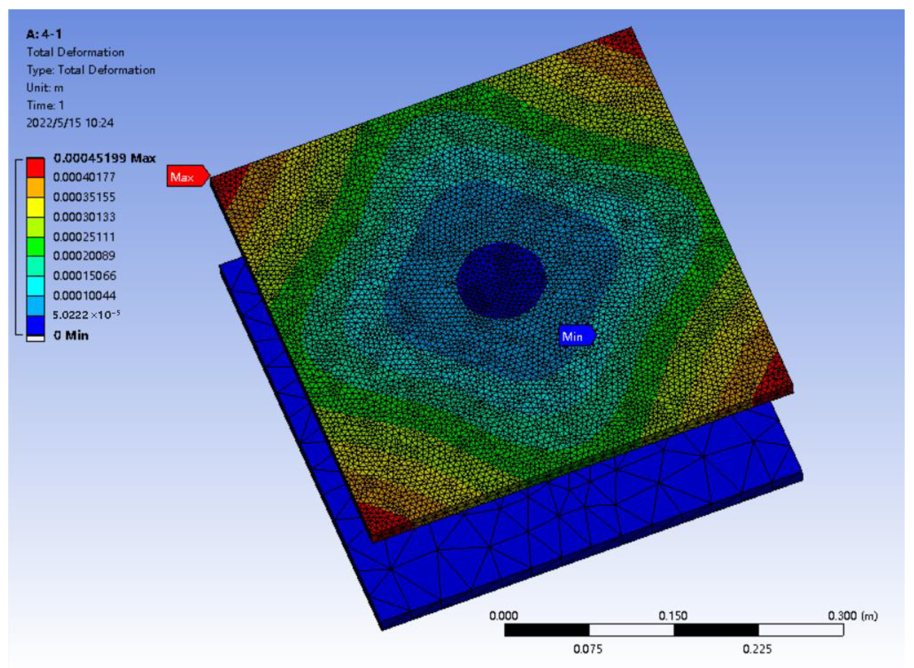This screenshot has height=668, width=914.
Task: Click the 0.300 (m) ruler label
Action: coord(852,616)
